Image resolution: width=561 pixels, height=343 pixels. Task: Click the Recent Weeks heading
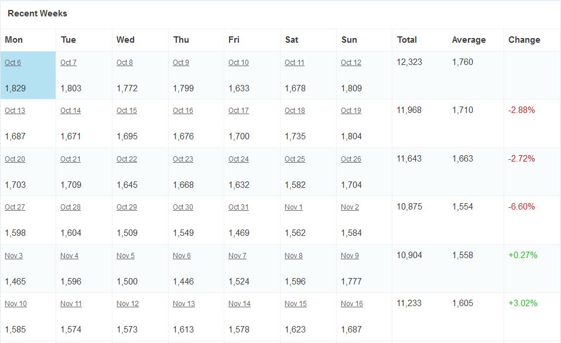click(x=37, y=13)
